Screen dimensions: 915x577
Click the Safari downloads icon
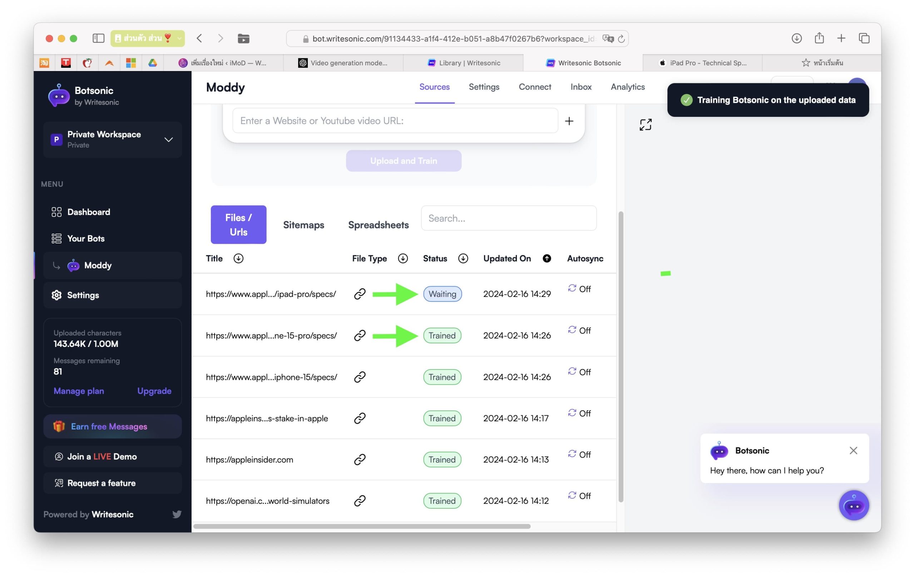[x=796, y=38]
